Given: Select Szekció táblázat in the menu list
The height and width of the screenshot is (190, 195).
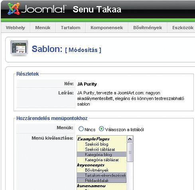Looking at the screenshot, I should point(102,149).
